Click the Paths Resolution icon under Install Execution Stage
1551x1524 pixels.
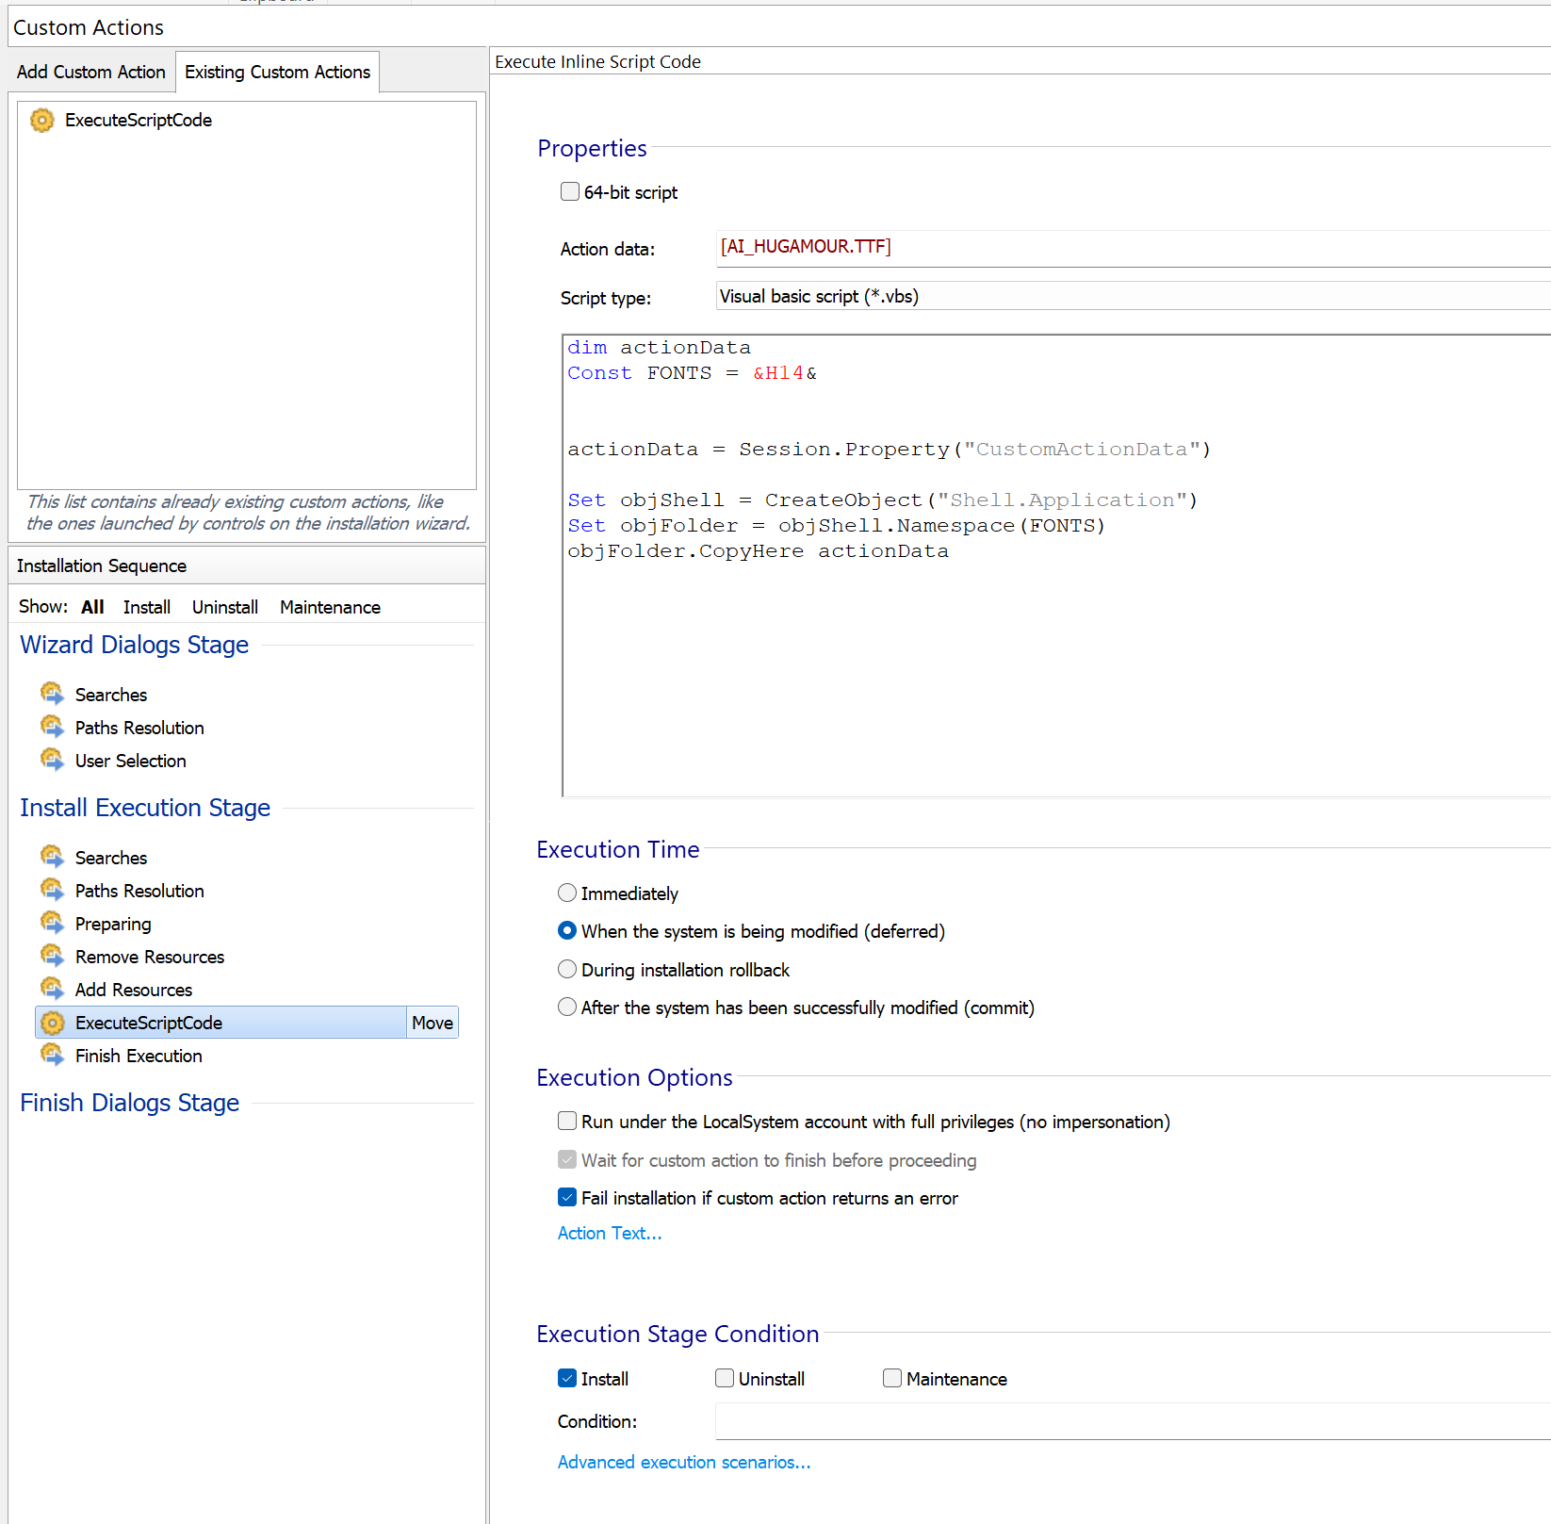(x=52, y=890)
